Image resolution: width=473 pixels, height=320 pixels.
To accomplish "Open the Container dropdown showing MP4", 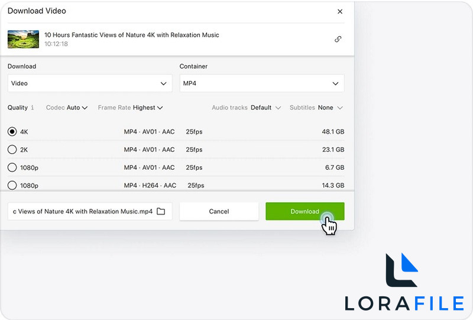I will (x=262, y=83).
